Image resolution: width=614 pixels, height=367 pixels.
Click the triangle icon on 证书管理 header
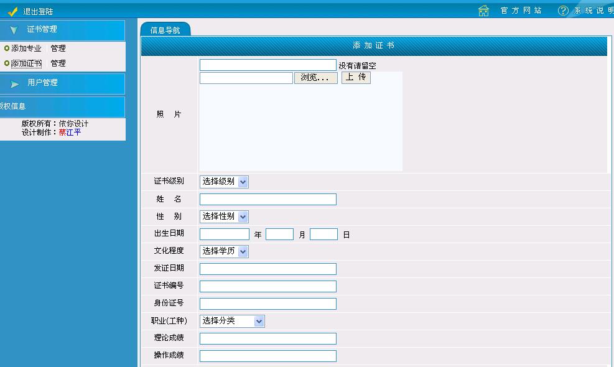coord(14,29)
